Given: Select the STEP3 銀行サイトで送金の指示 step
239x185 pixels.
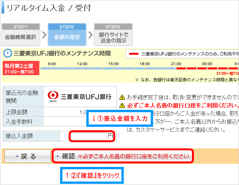Looking at the screenshot, I should 113,34.
